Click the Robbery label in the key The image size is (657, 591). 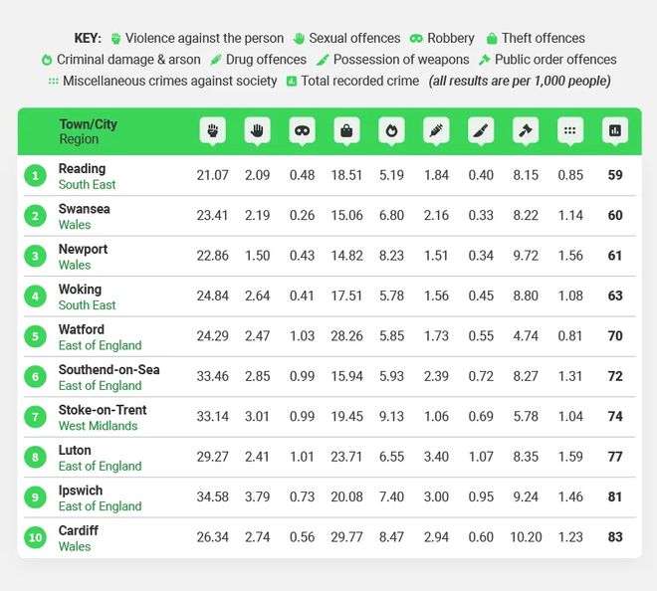[450, 38]
